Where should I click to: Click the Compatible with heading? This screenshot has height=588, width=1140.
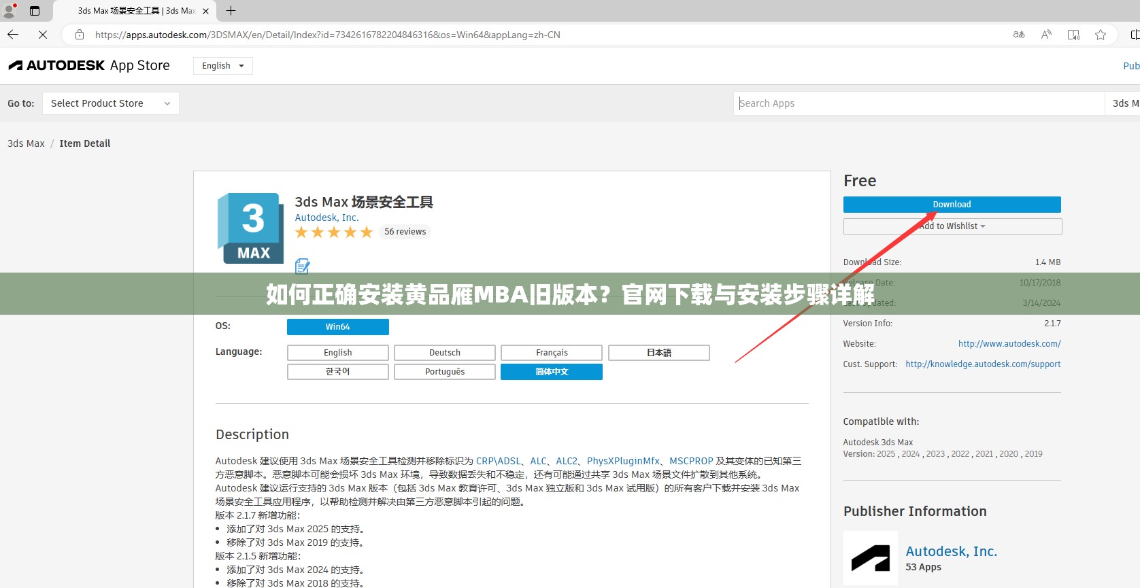(x=881, y=421)
